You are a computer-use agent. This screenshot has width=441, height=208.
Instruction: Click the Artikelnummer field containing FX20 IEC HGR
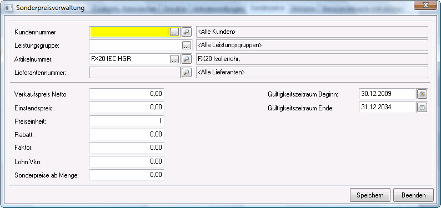[130, 59]
